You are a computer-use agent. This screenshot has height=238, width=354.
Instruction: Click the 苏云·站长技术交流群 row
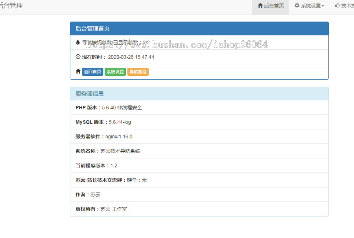click(199, 180)
